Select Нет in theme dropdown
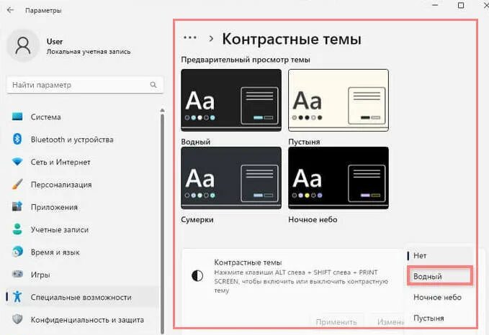The width and height of the screenshot is (489, 335). 440,256
